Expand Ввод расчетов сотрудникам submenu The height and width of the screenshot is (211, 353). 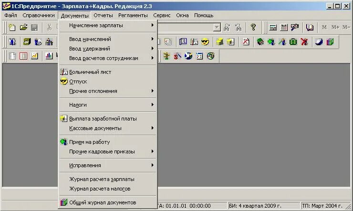[108, 58]
